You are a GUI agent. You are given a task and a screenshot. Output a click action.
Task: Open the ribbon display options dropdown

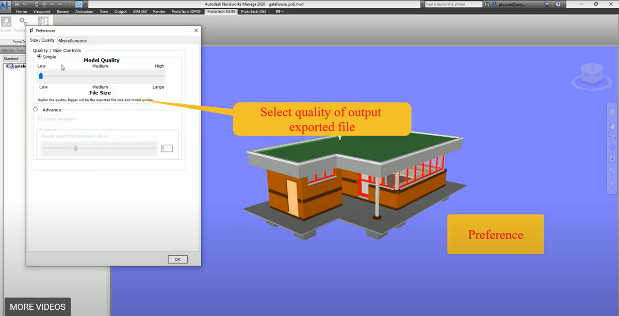(x=280, y=11)
